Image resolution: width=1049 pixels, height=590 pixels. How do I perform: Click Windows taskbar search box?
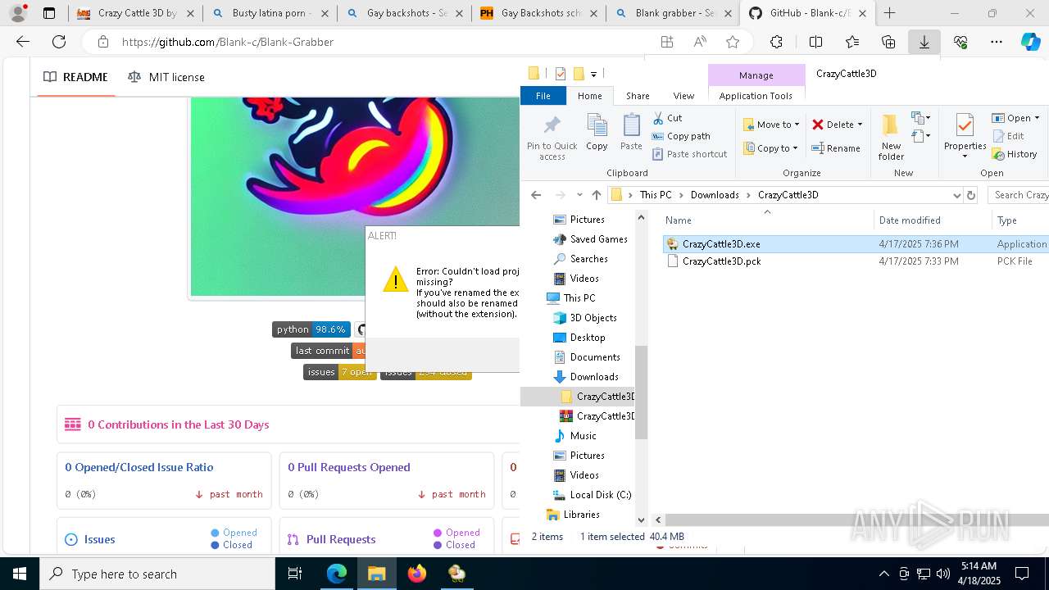tap(157, 574)
